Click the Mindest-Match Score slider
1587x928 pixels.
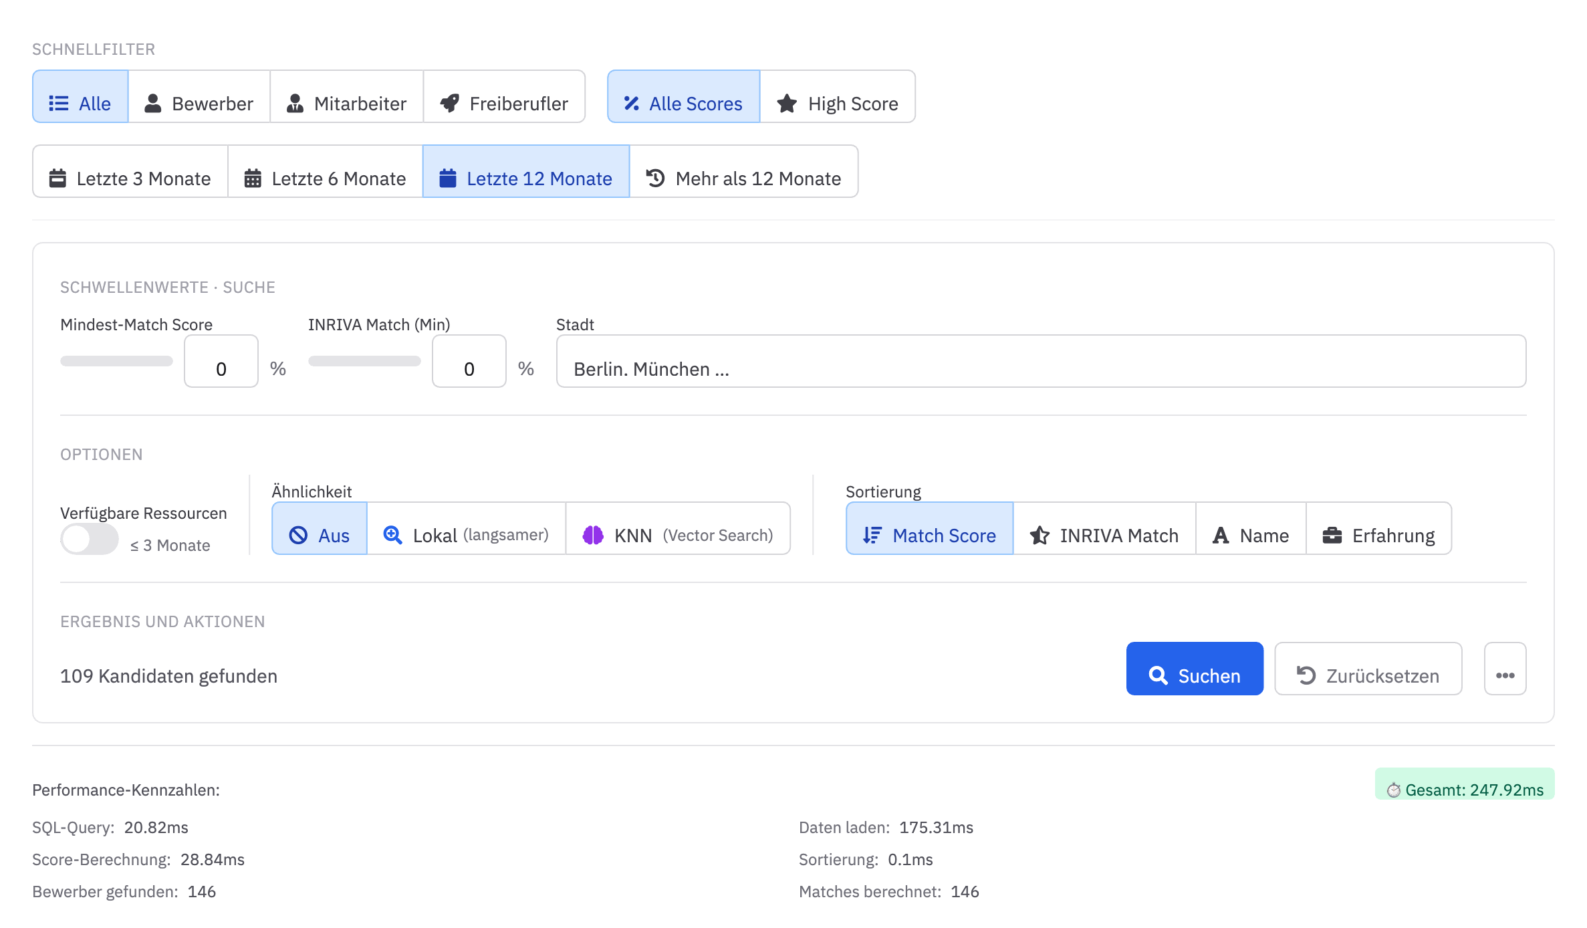(116, 362)
